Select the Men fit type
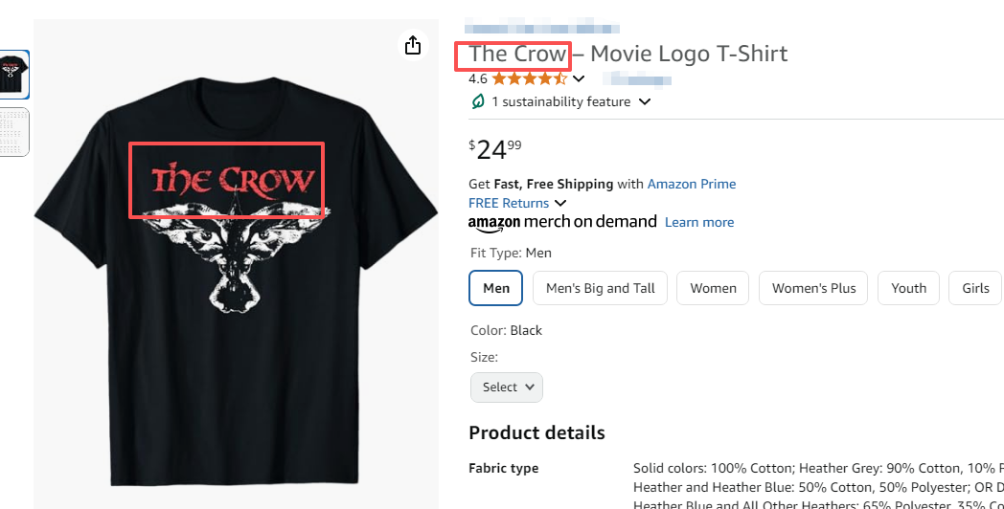Image resolution: width=1004 pixels, height=509 pixels. 496,288
